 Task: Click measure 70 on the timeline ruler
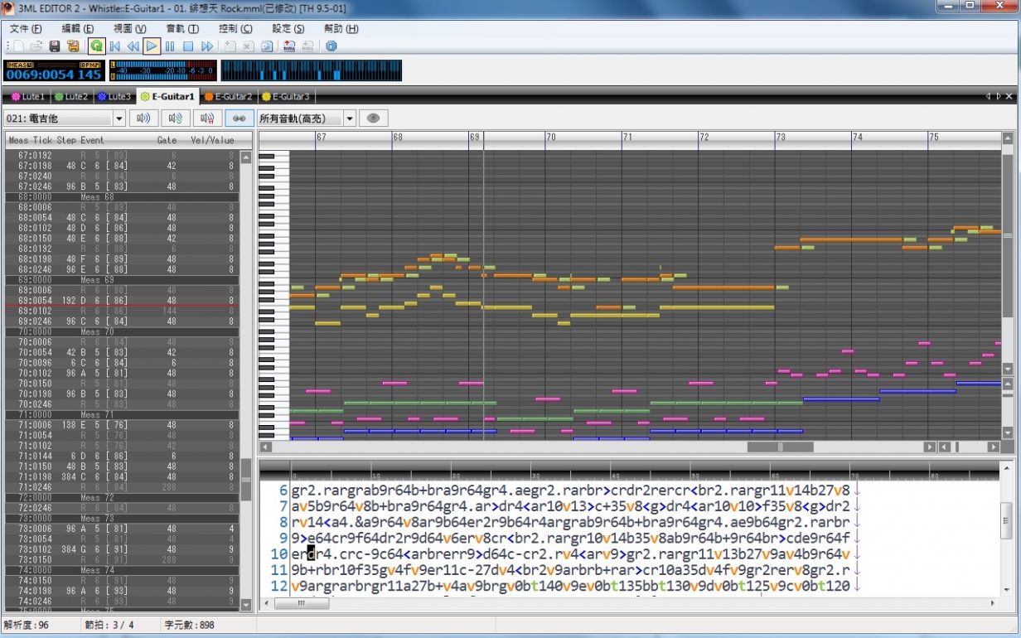click(550, 137)
